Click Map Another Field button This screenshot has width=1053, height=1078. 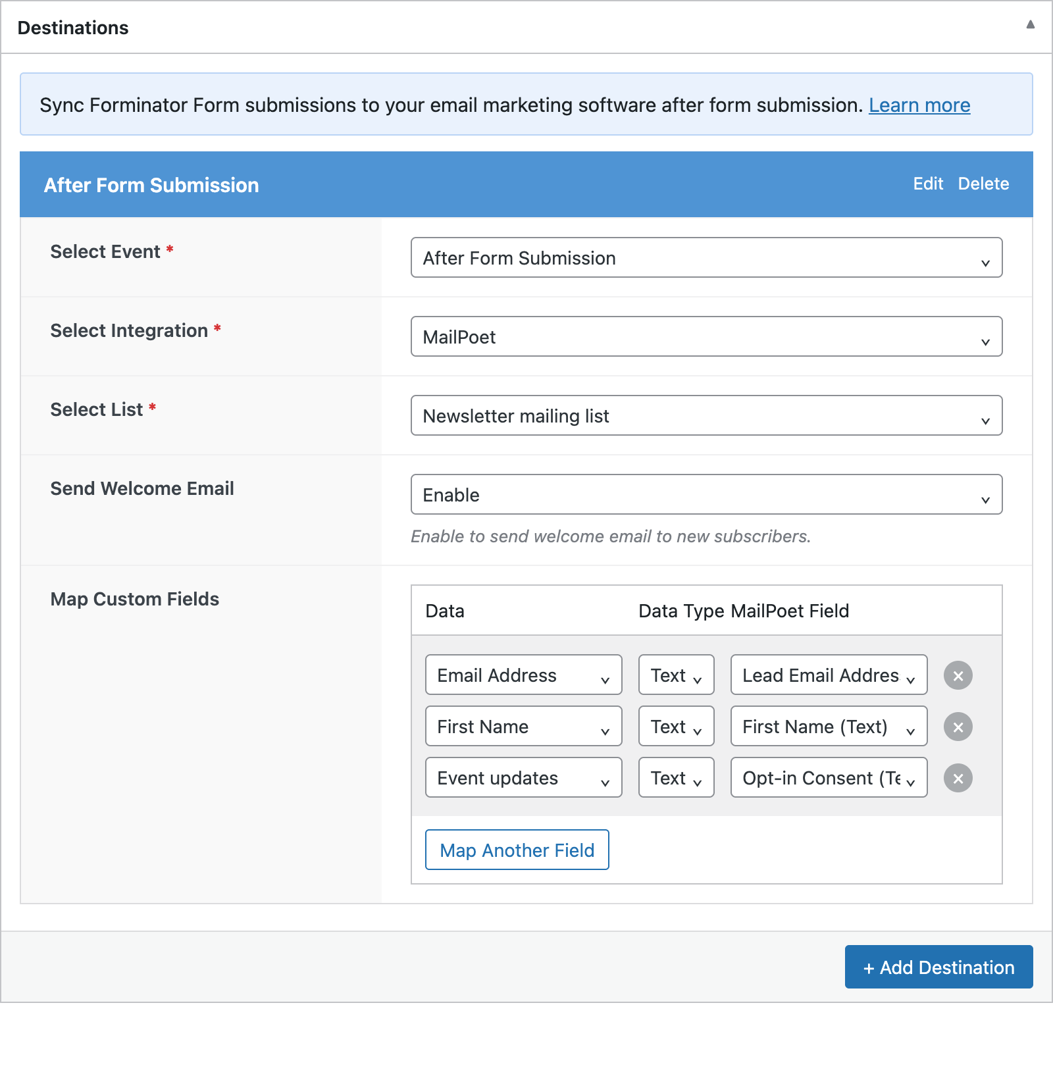pyautogui.click(x=517, y=850)
